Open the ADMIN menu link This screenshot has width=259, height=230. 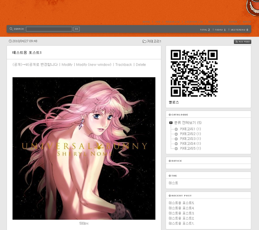(233, 22)
